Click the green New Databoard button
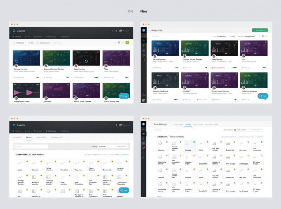The width and height of the screenshot is (281, 209). (260, 31)
